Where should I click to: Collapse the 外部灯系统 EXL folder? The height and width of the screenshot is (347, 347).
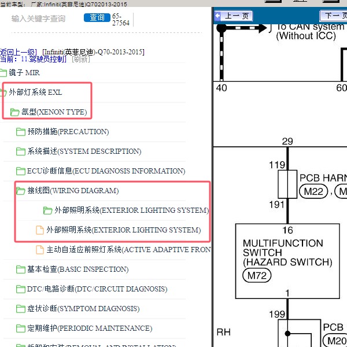(x=3, y=93)
